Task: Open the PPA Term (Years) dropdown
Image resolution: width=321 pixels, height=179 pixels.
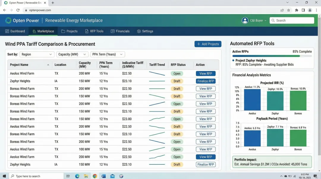Action: coord(108,54)
